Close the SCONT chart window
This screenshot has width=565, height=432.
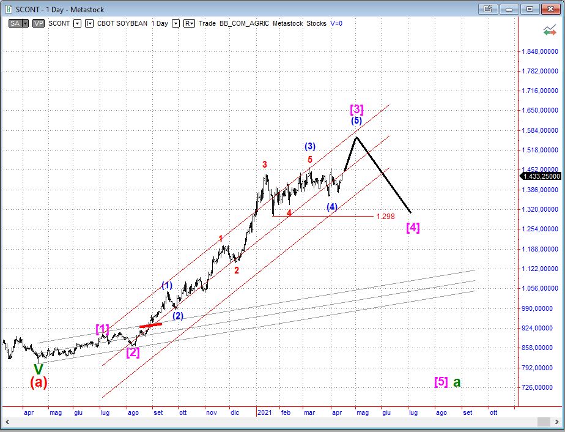pos(550,9)
